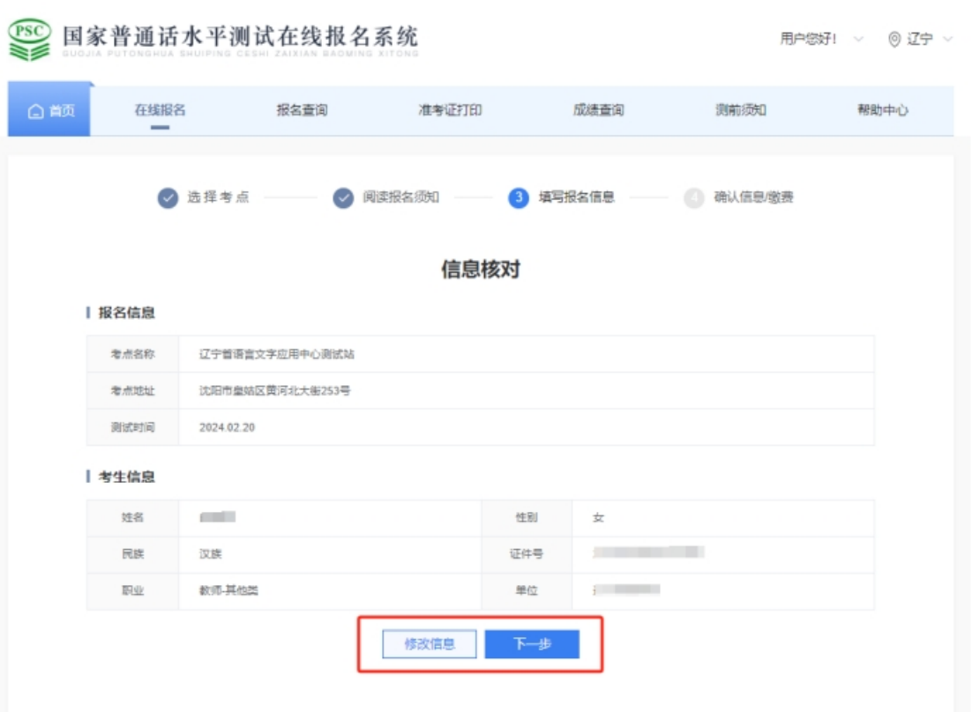This screenshot has width=972, height=712.
Task: Open the 在线报名 tab
Action: pos(160,110)
